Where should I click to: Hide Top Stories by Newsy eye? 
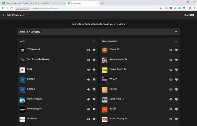[88, 60]
